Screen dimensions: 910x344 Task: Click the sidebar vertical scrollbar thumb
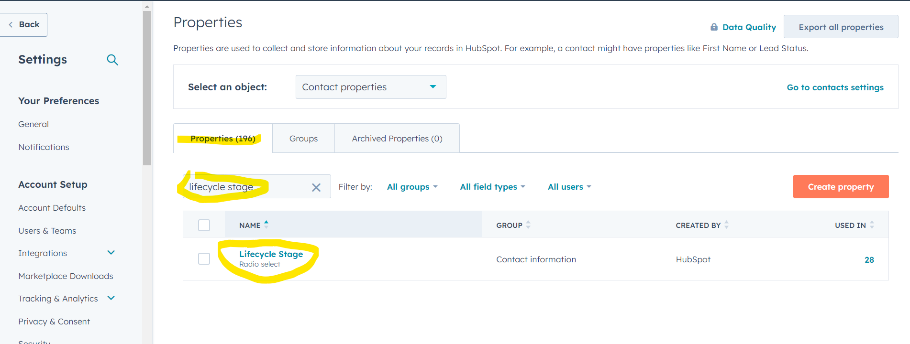[147, 88]
